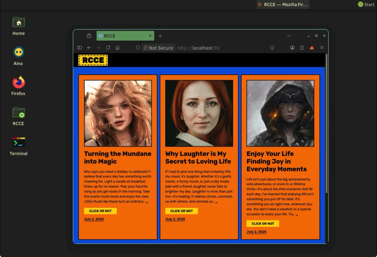The image size is (377, 257).
Task: Open the Firefox hamburger application menu
Action: [322, 48]
